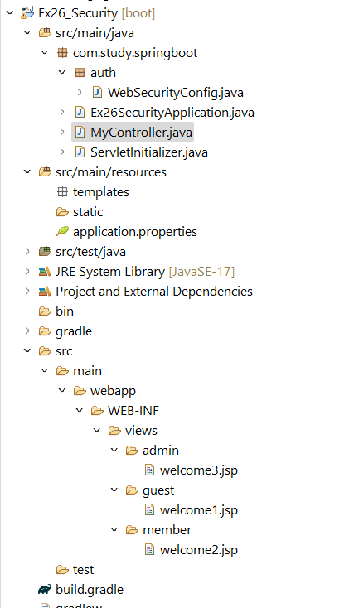354x608 pixels.
Task: Click the build.gradle elephant icon
Action: [x=45, y=590]
